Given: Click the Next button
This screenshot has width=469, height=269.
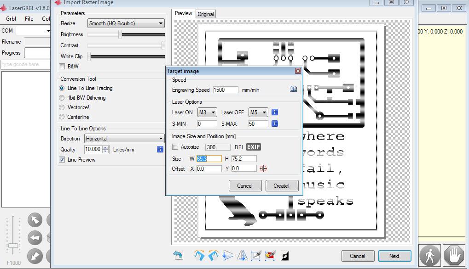Looking at the screenshot, I should pyautogui.click(x=394, y=256).
